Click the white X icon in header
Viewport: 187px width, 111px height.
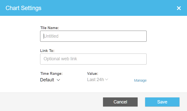(x=179, y=8)
